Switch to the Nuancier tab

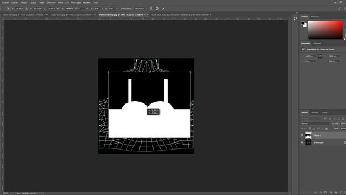[315, 17]
